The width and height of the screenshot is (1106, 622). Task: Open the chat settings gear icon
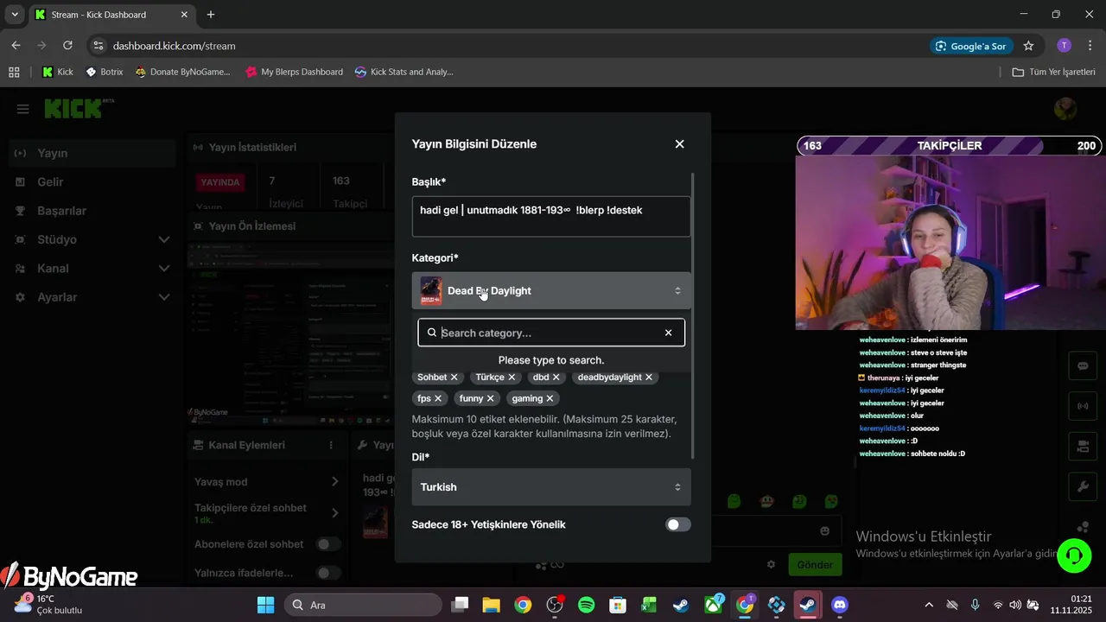[771, 565]
